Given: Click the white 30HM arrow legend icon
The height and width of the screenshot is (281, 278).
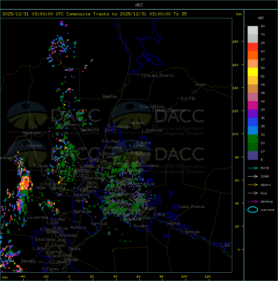Looking at the screenshot, I should [253, 176].
